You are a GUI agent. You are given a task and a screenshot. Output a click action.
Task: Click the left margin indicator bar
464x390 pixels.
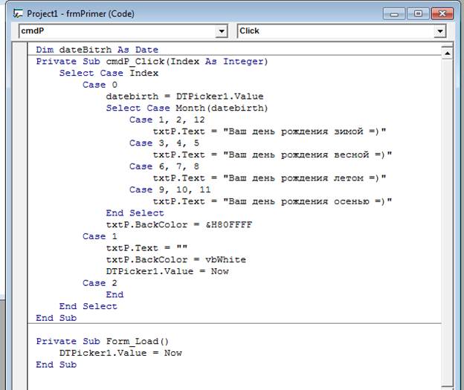click(x=20, y=216)
